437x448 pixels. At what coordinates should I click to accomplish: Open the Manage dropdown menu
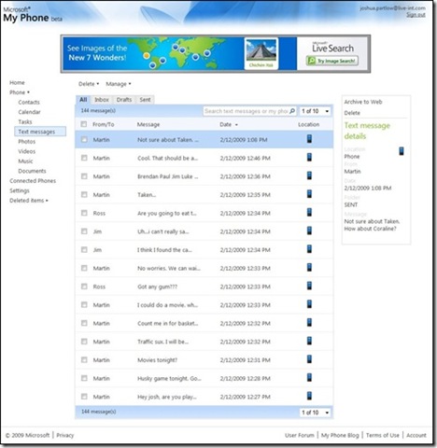click(119, 84)
